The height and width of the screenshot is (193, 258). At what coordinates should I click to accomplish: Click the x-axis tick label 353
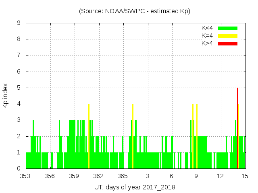25,176
